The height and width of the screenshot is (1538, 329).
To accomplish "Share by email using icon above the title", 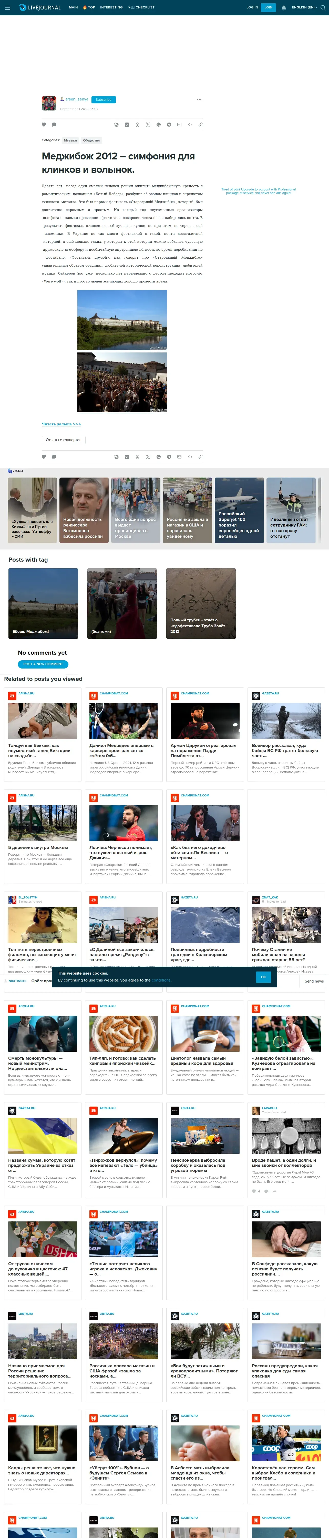I will click(x=179, y=125).
